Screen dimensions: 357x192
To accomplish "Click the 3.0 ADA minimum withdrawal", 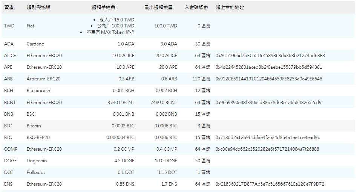I will click(169, 44).
